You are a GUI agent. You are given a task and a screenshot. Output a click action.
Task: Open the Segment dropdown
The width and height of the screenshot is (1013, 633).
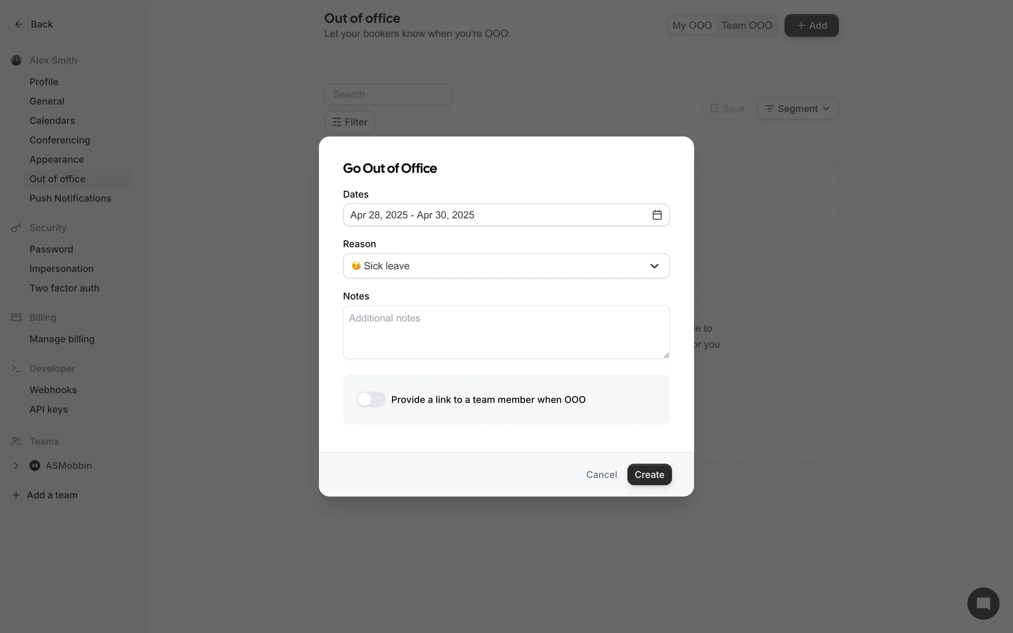[x=797, y=109]
